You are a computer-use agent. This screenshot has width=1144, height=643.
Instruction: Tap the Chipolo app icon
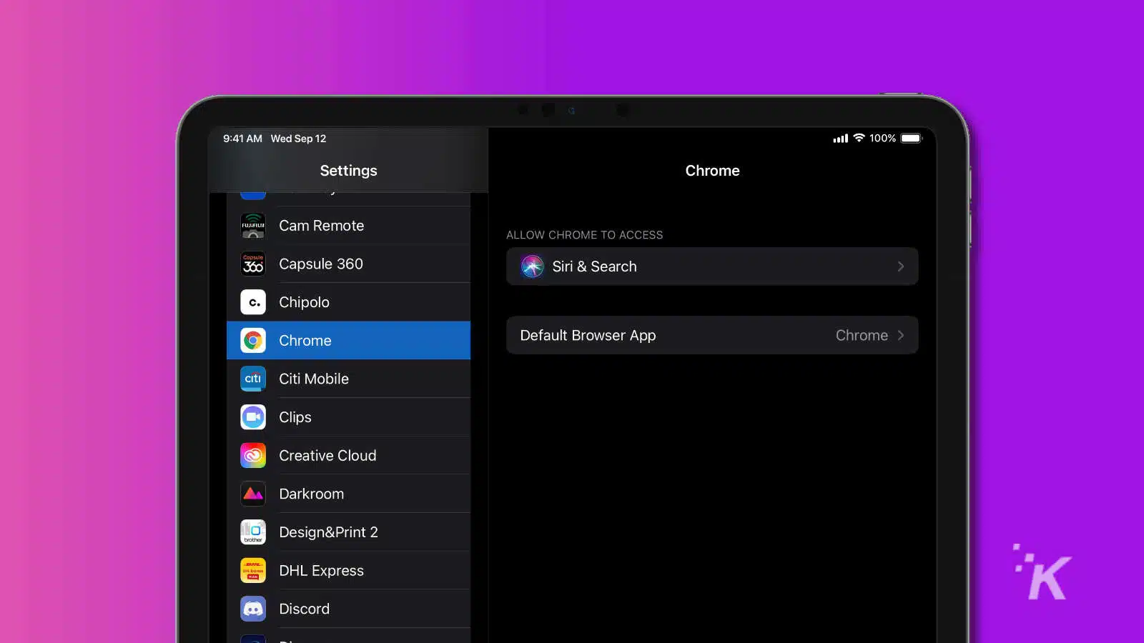click(252, 301)
